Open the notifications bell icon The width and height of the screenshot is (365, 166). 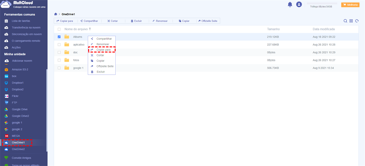tap(290, 4)
